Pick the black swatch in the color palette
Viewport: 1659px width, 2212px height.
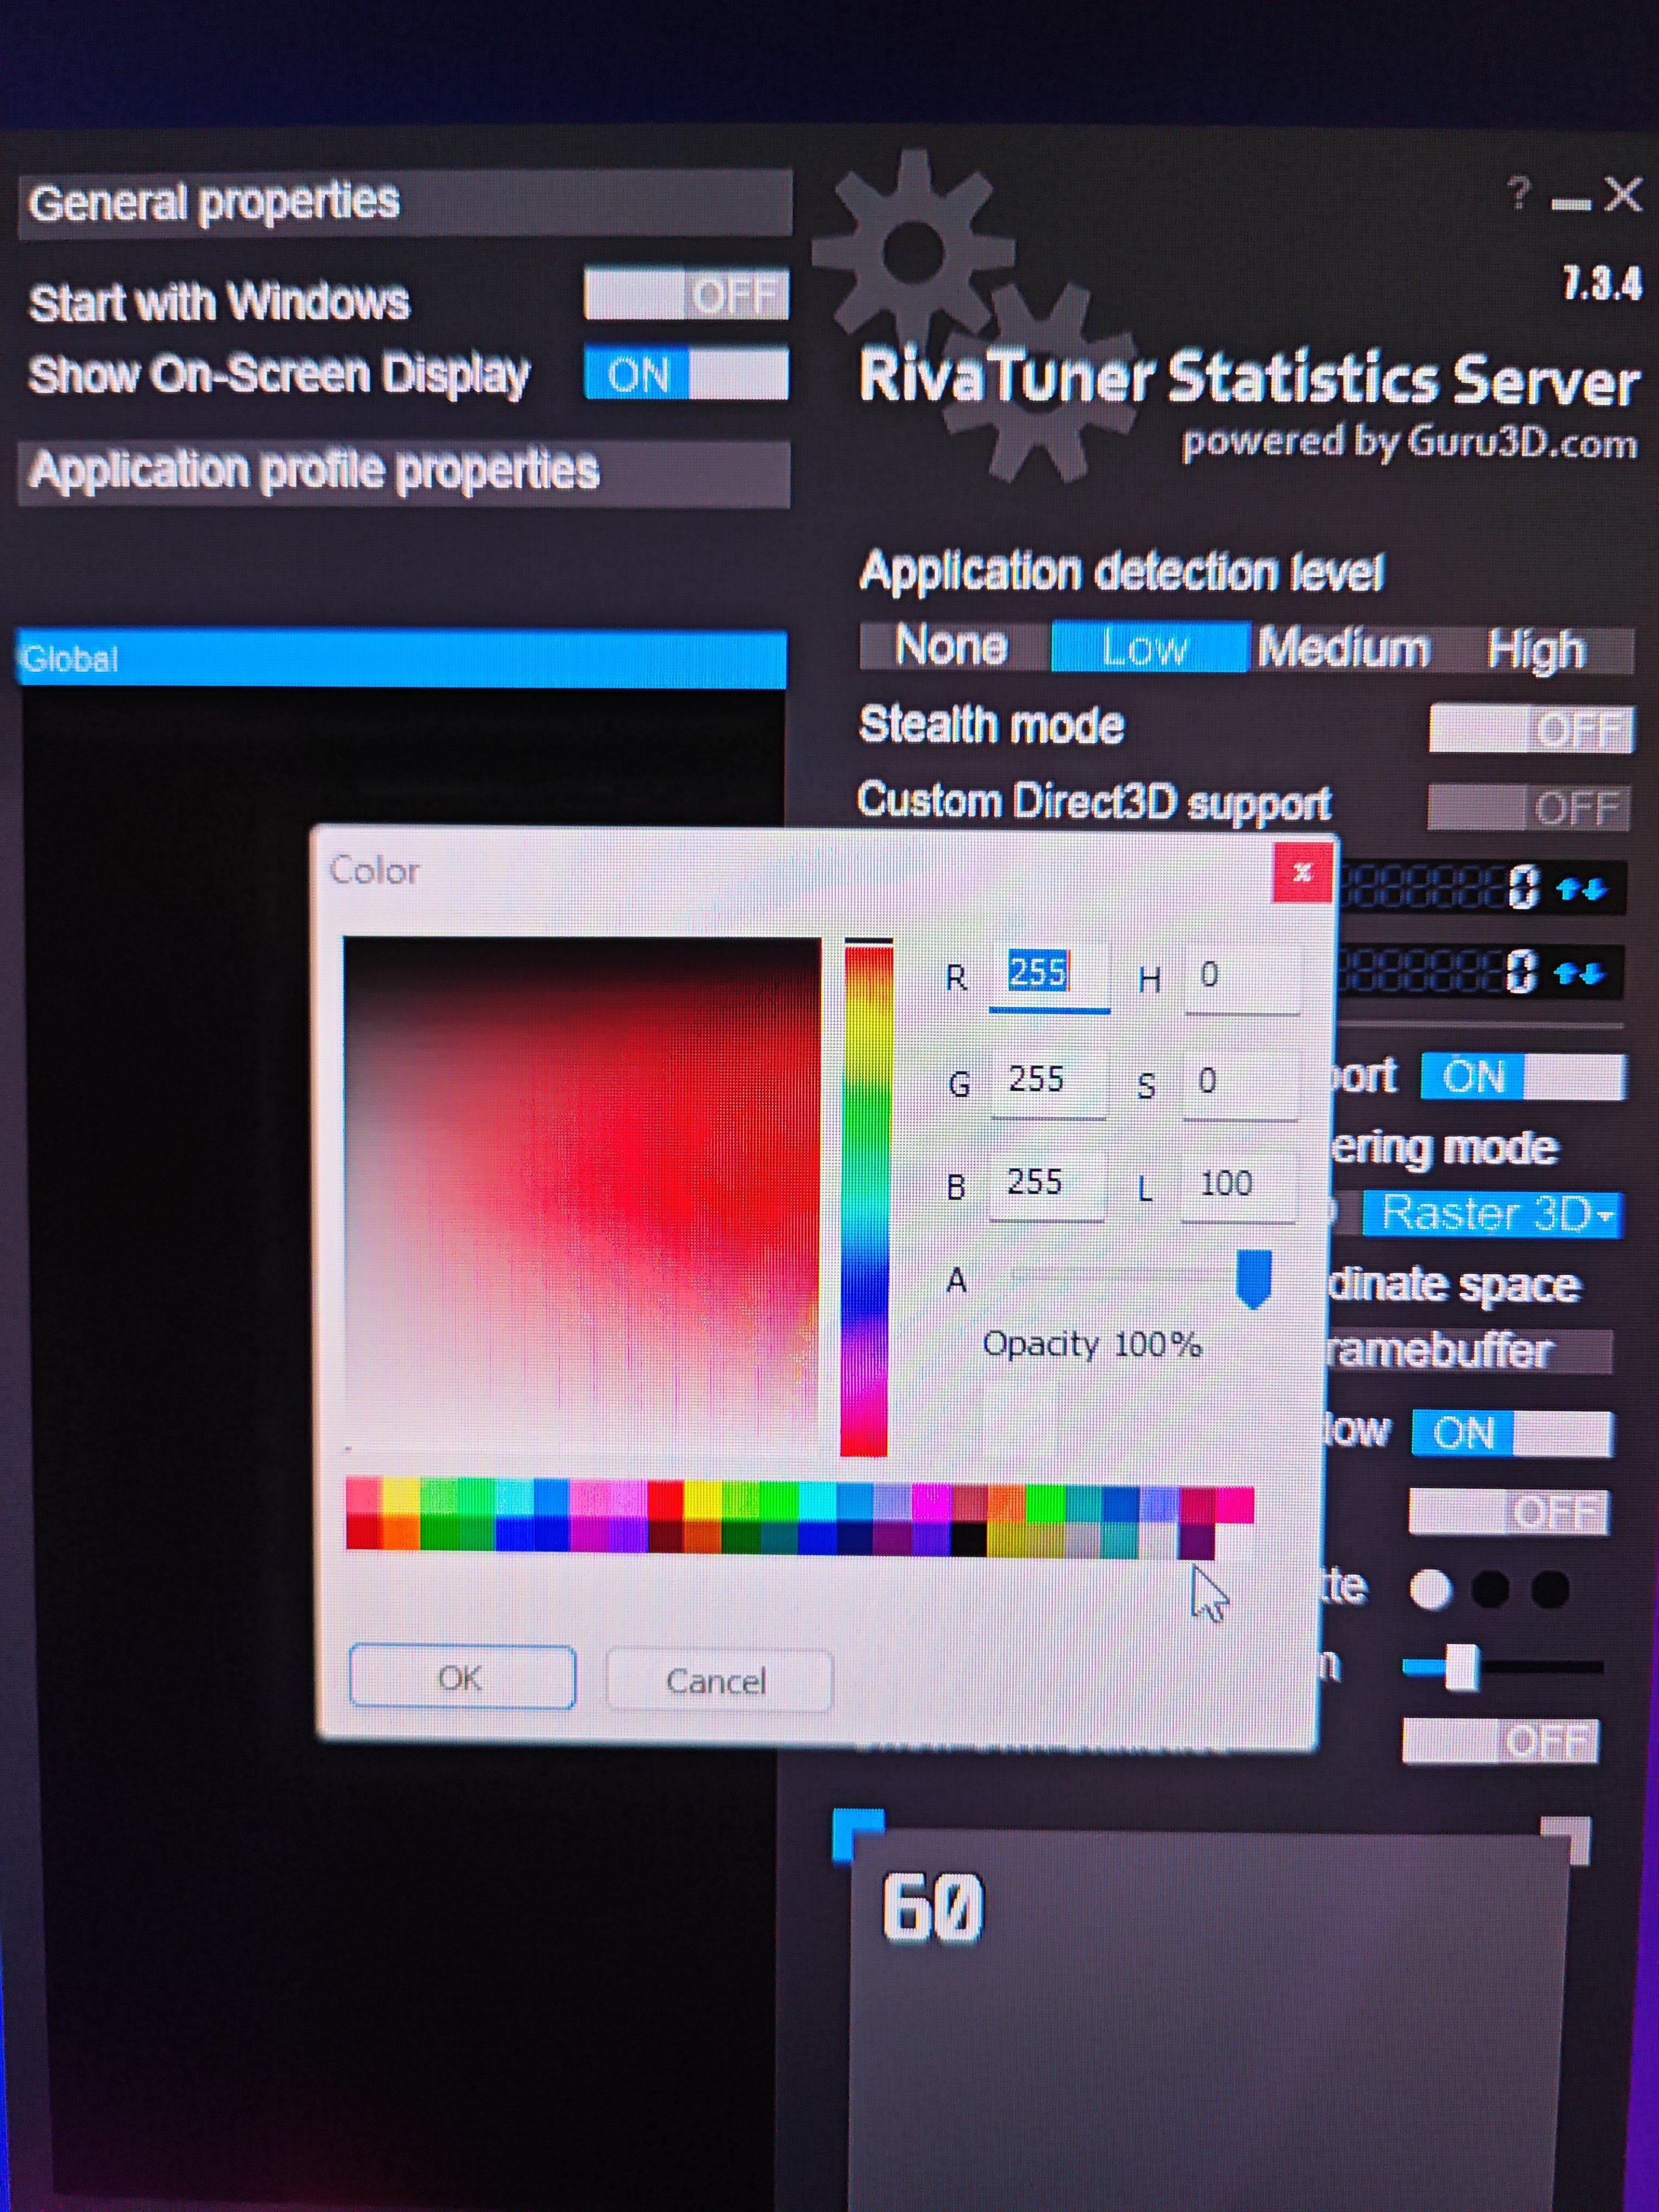coord(968,1539)
